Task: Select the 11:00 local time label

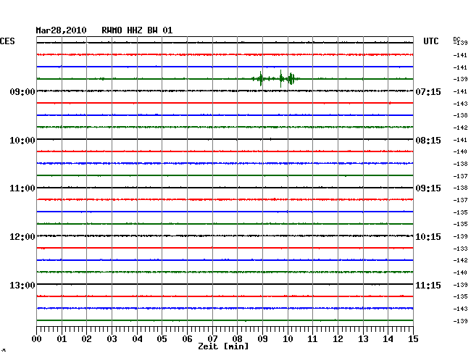Action: pyautogui.click(x=22, y=188)
